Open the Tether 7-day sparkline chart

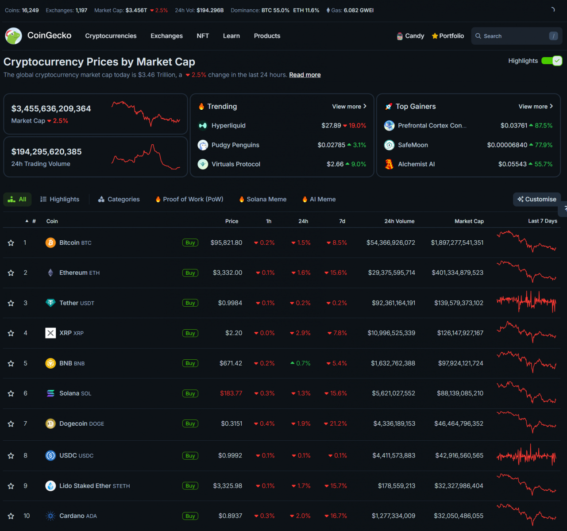(526, 303)
